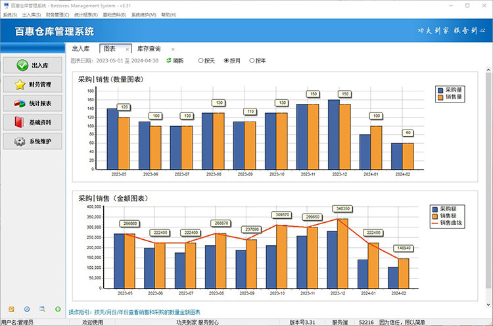Open the 帮助(H) menu
493x326 pixels.
(168, 14)
